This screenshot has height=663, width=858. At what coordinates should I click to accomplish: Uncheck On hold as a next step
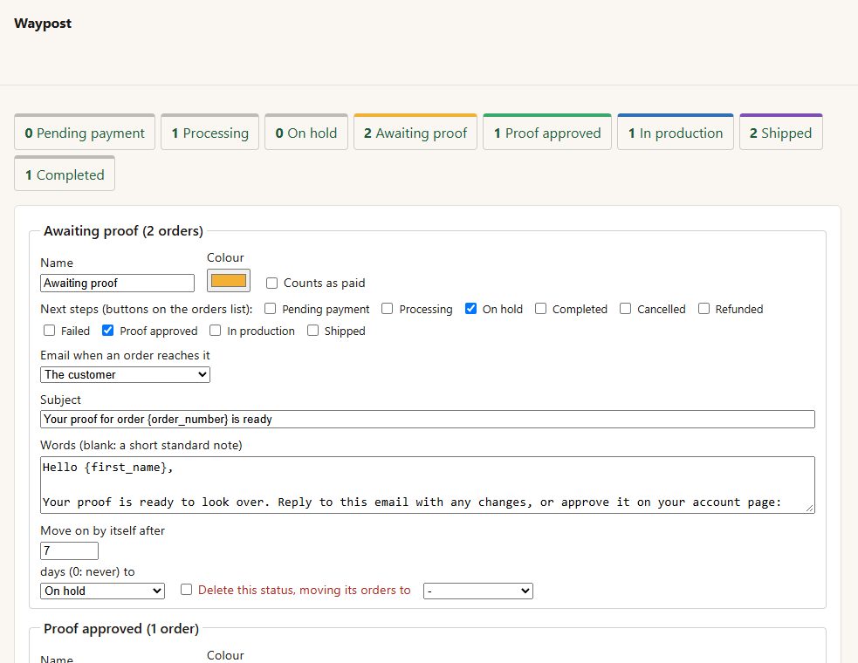point(470,309)
